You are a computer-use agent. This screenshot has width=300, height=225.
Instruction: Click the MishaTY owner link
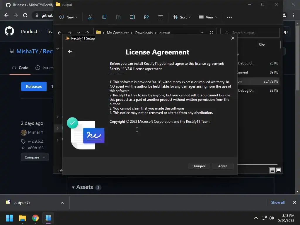click(27, 51)
